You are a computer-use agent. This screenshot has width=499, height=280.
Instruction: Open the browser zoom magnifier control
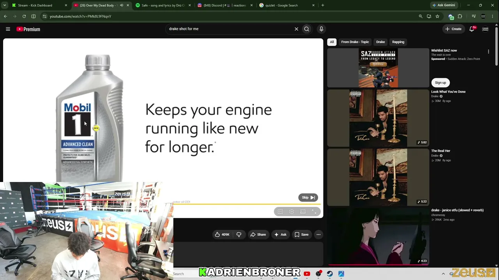(420, 16)
